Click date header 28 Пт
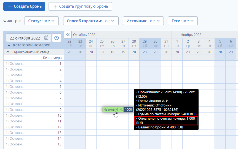Image resolution: width=238 pixels, height=149 pixels. (134, 43)
